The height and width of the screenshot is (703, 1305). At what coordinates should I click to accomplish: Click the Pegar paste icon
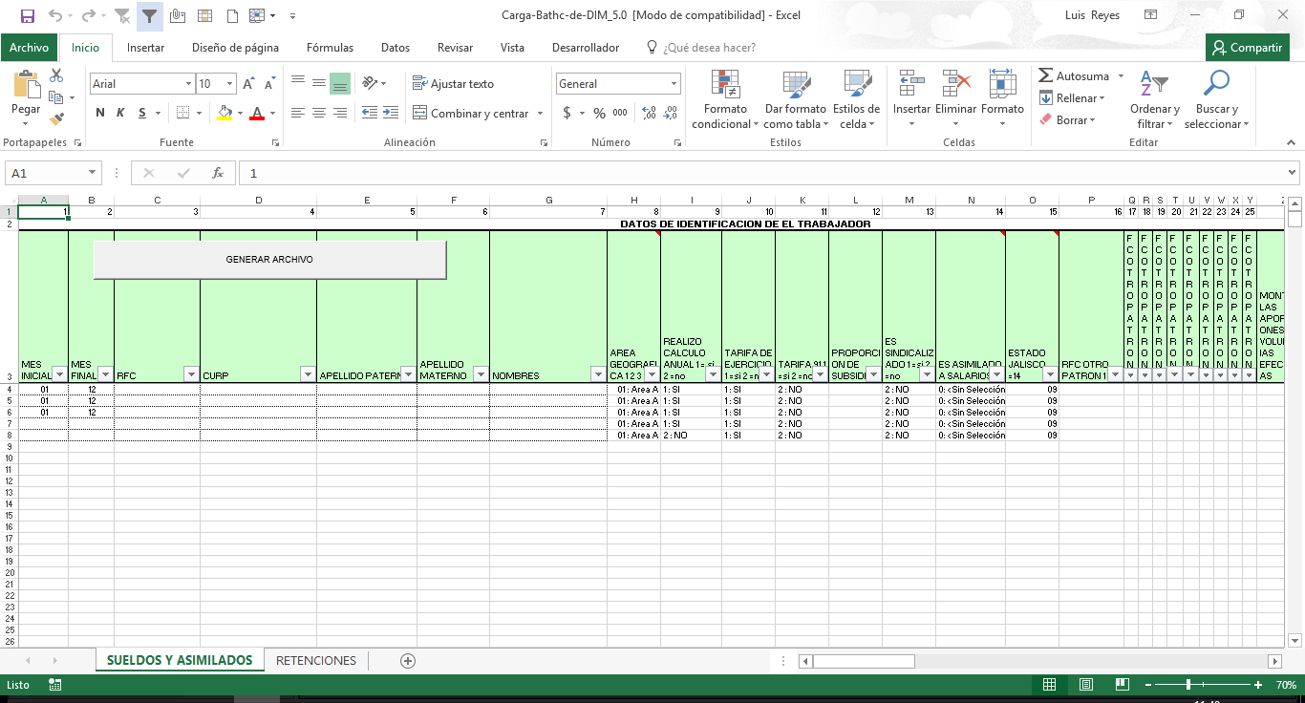(x=26, y=85)
